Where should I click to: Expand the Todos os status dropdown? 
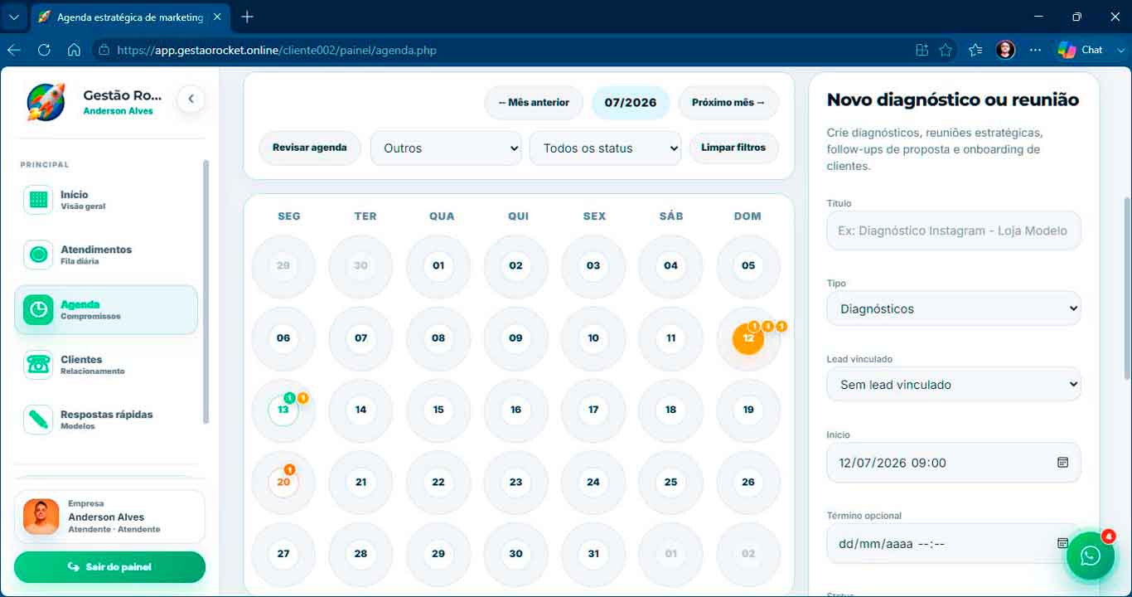click(605, 148)
